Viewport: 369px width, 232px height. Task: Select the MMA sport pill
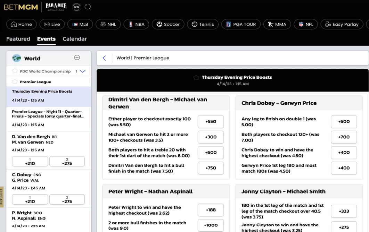(x=277, y=24)
